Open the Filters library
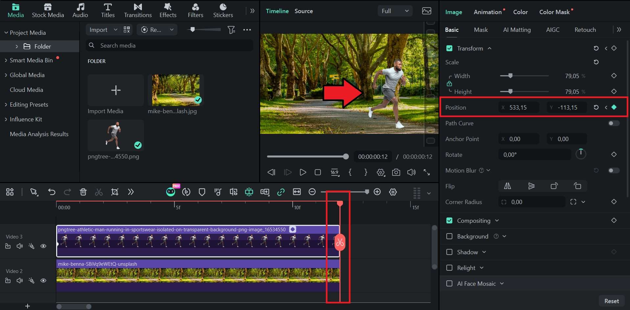The width and height of the screenshot is (630, 310). click(x=195, y=11)
